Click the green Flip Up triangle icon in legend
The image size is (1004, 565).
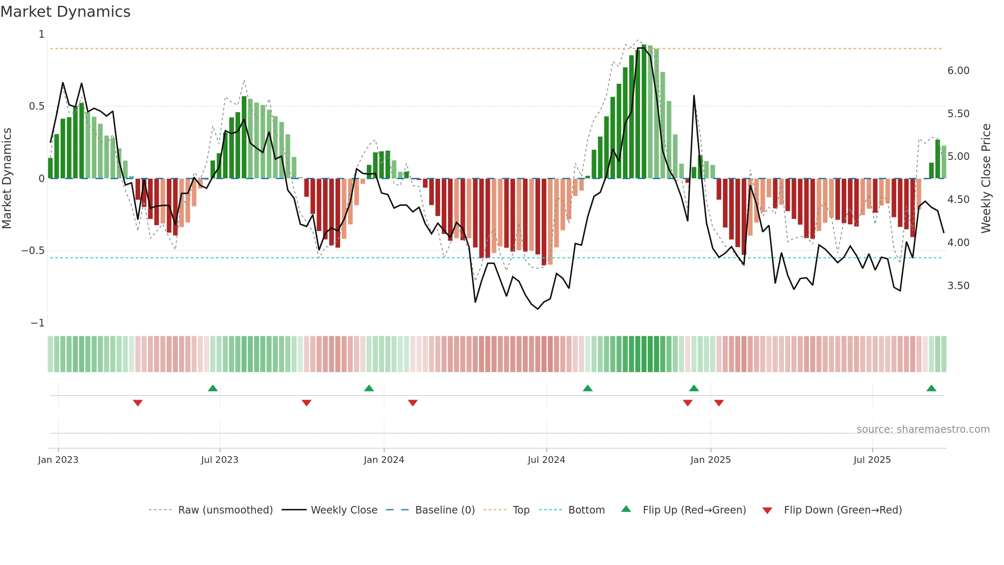(626, 509)
